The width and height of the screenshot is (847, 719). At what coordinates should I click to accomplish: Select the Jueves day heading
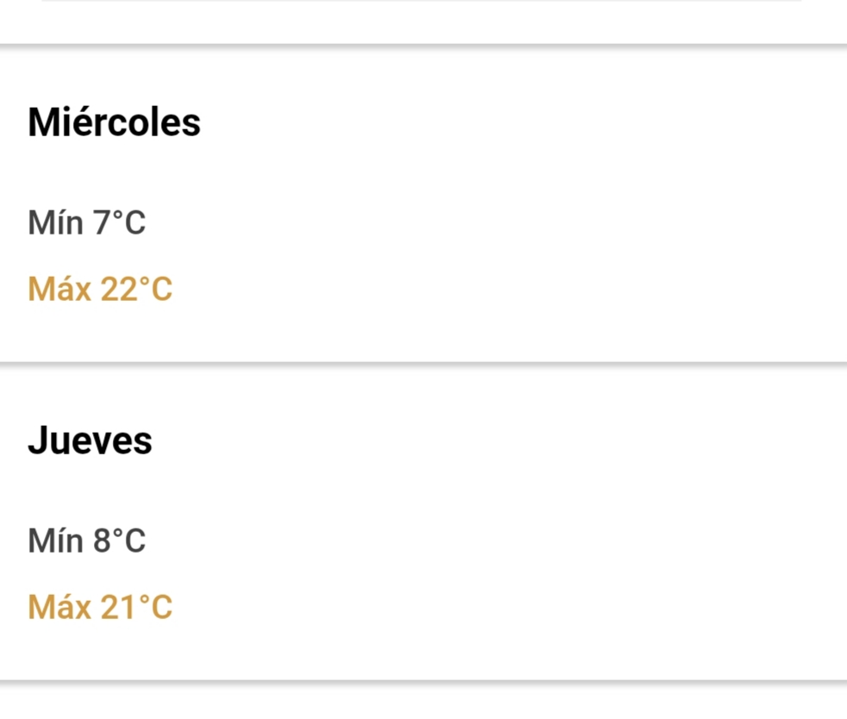[x=90, y=441]
